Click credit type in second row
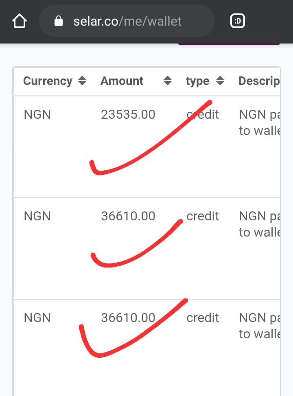The width and height of the screenshot is (293, 396). point(203,216)
